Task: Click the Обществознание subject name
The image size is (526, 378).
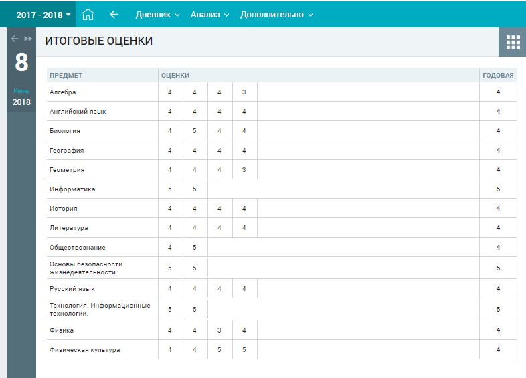Action: click(x=77, y=248)
